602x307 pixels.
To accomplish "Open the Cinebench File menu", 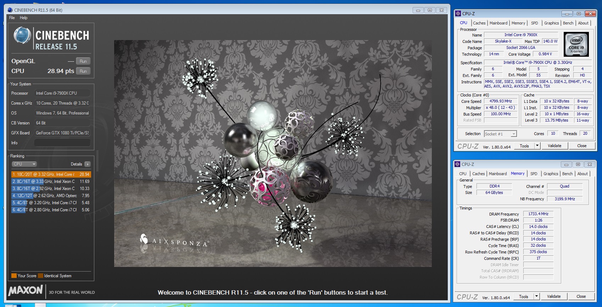I will [x=12, y=18].
